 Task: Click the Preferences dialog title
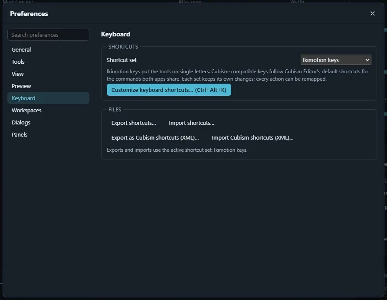[x=29, y=14]
